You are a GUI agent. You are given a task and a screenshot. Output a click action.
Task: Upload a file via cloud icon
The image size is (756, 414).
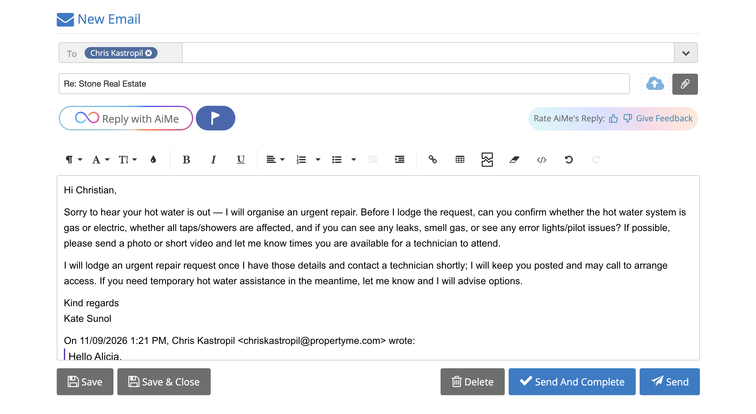click(x=655, y=84)
